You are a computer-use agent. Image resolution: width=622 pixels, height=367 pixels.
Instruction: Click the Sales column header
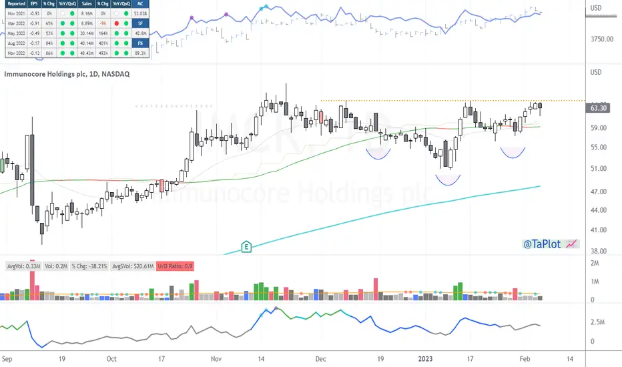coord(87,4)
